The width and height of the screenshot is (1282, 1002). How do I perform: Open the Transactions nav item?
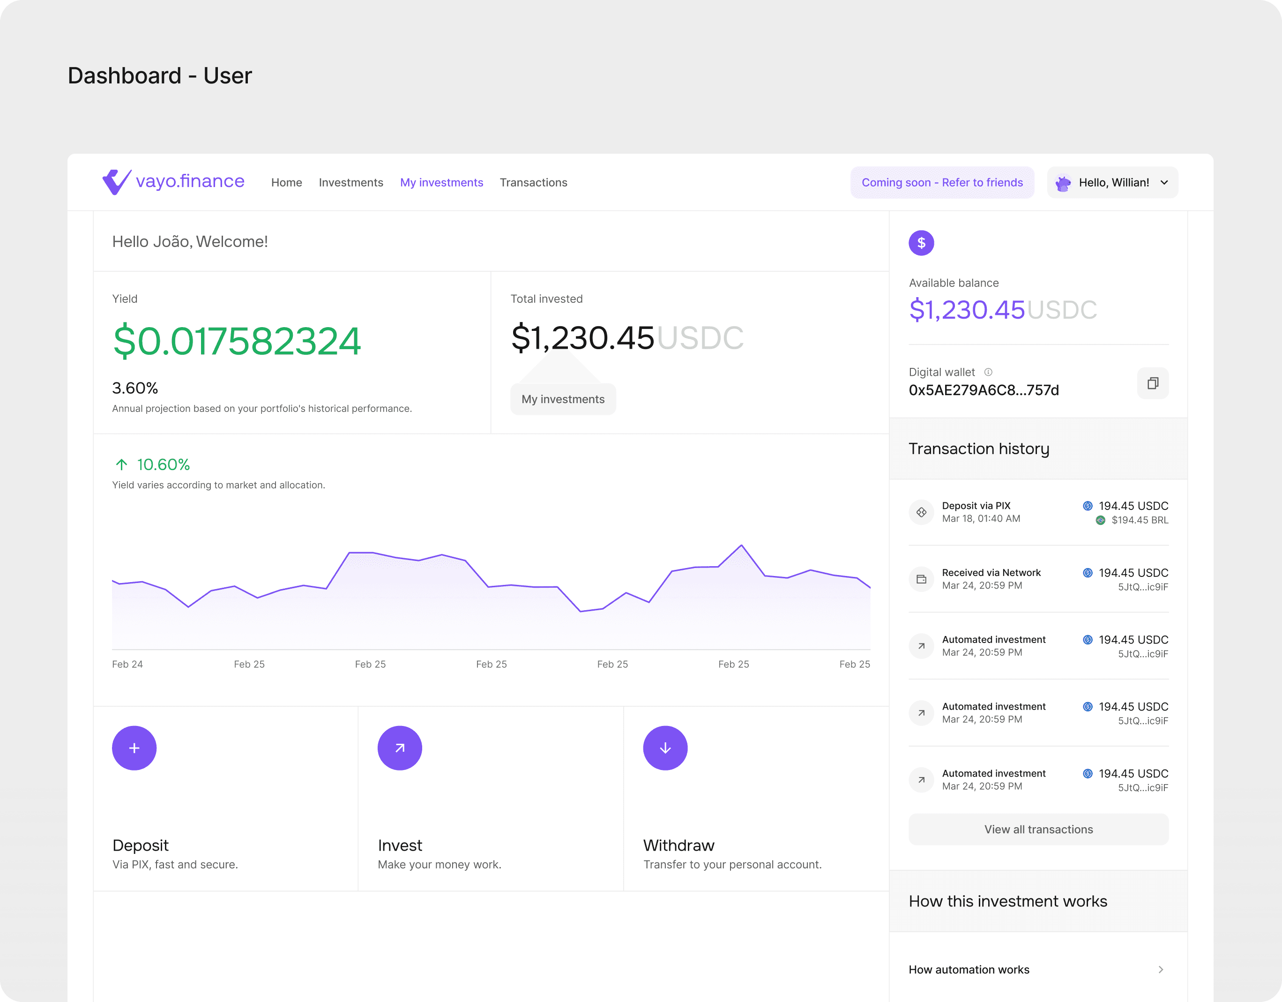(534, 183)
